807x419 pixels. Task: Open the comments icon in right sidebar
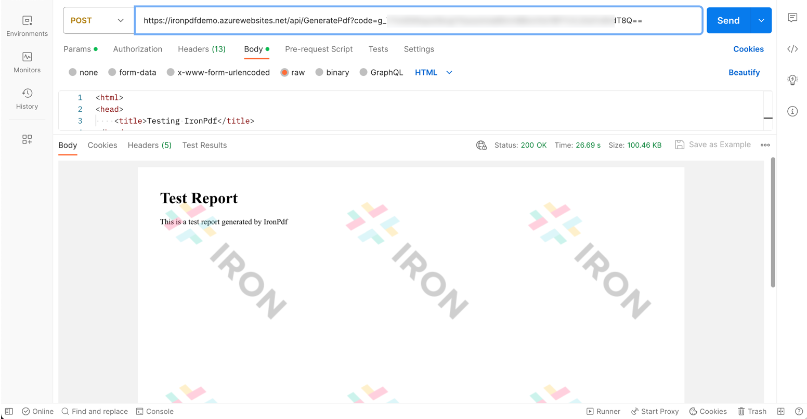click(792, 18)
